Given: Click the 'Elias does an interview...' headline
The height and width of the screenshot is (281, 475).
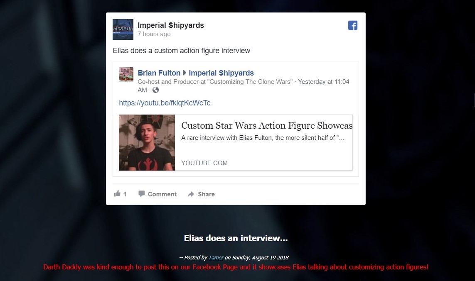Looking at the screenshot, I should 236,238.
